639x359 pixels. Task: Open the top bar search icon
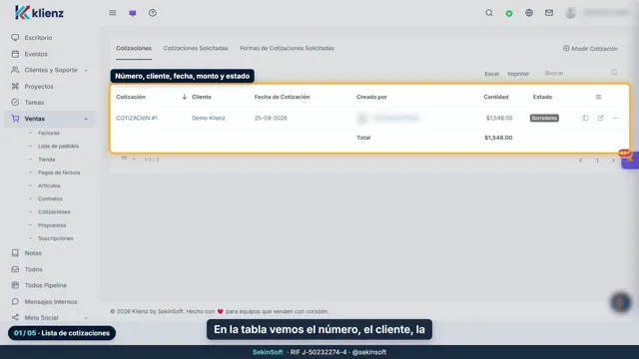tap(489, 13)
